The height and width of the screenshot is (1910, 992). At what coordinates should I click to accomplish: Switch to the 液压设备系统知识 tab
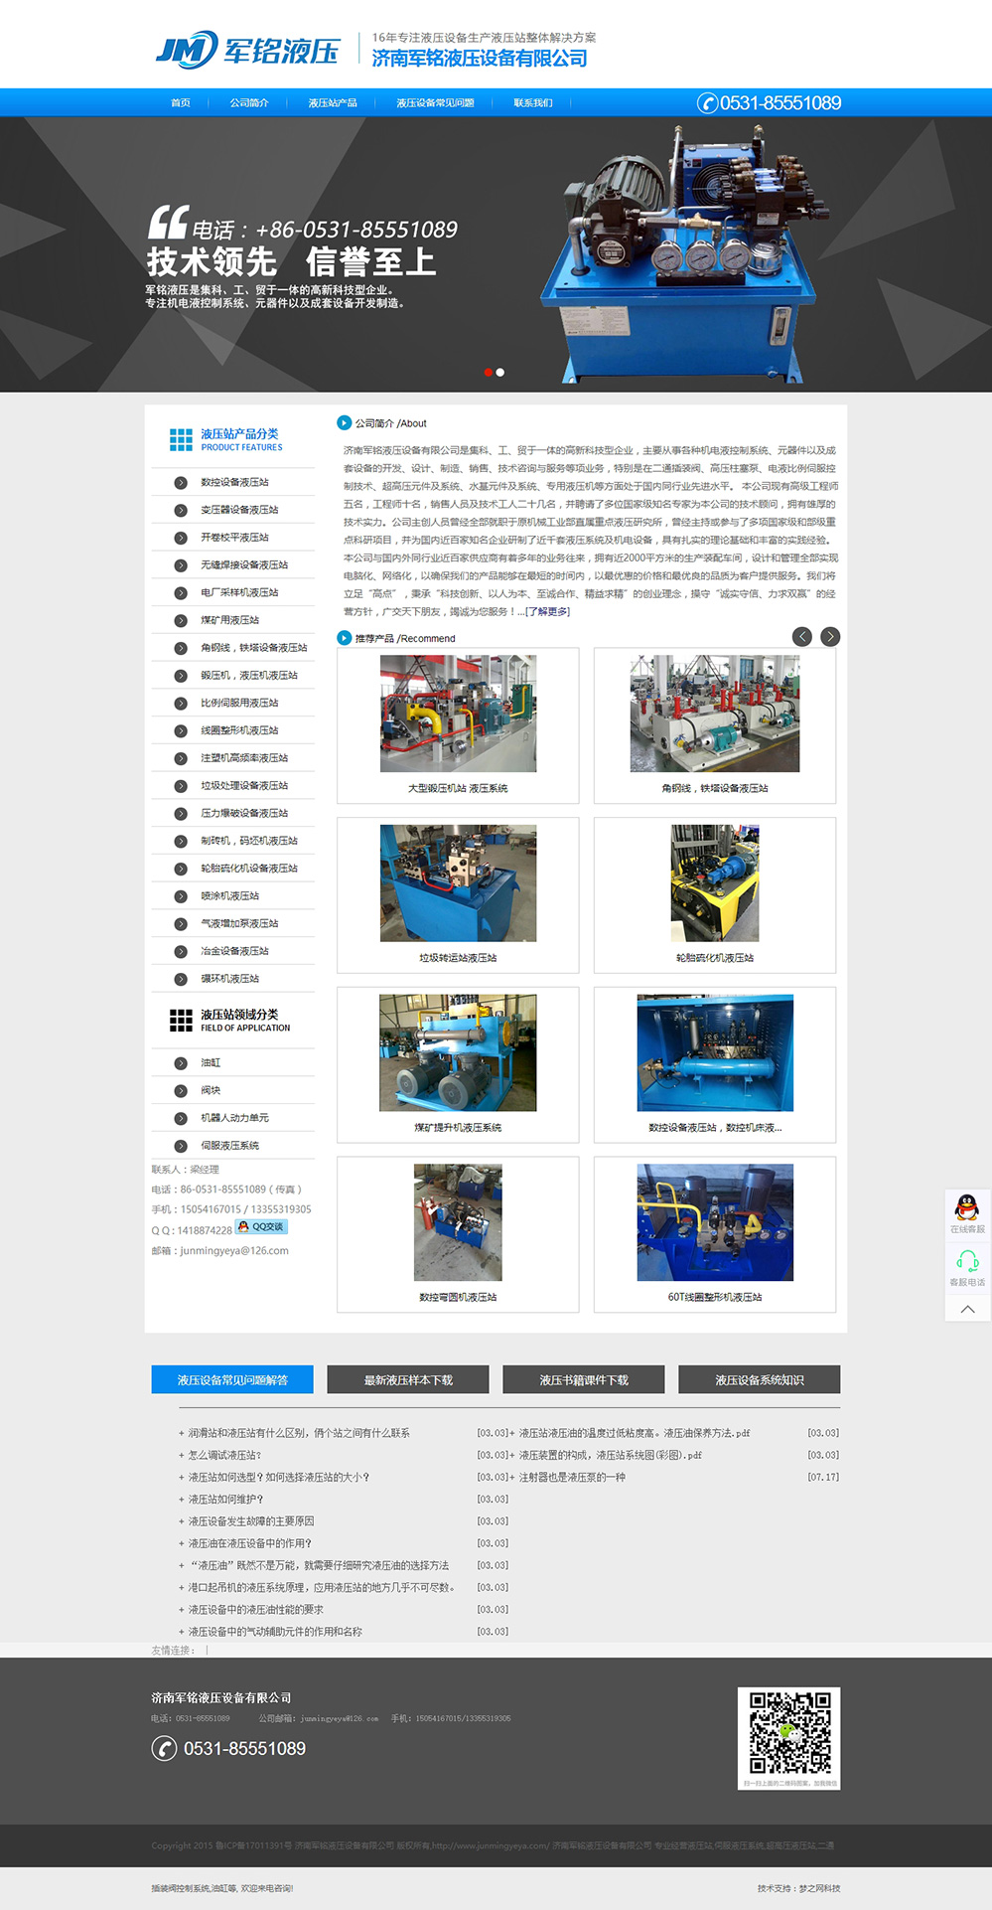tap(760, 1379)
